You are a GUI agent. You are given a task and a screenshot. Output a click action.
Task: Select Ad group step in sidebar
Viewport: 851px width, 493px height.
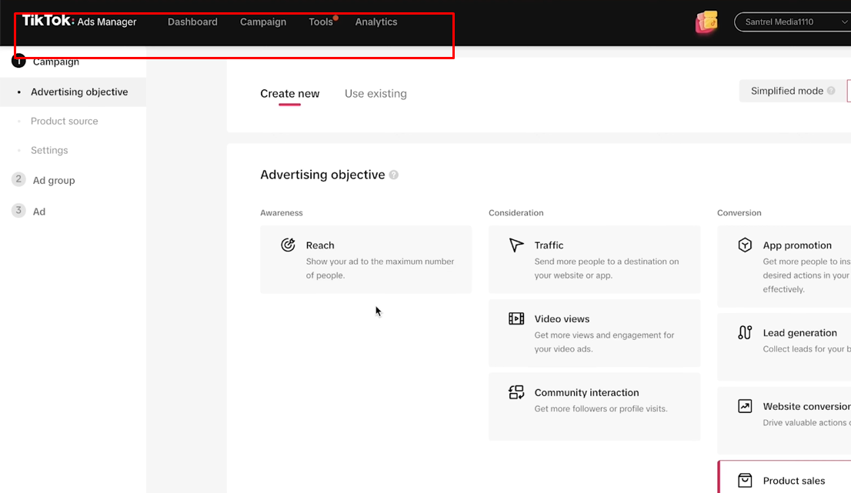54,180
